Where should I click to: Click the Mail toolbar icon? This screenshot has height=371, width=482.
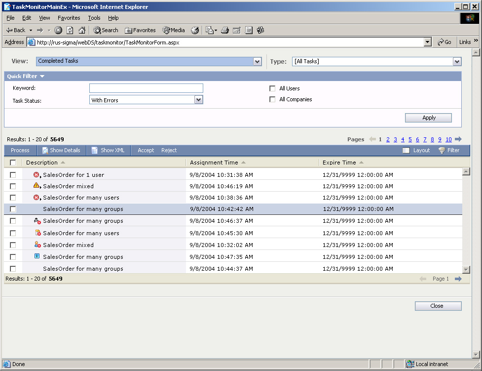pyautogui.click(x=210, y=30)
